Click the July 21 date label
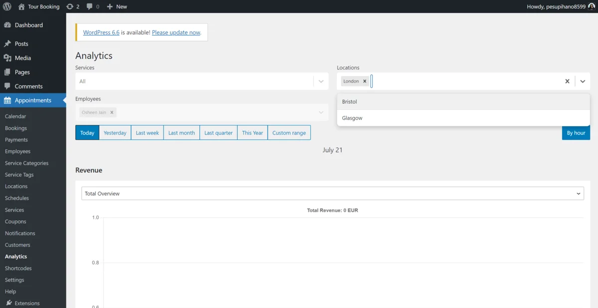This screenshot has width=598, height=308. pos(332,150)
